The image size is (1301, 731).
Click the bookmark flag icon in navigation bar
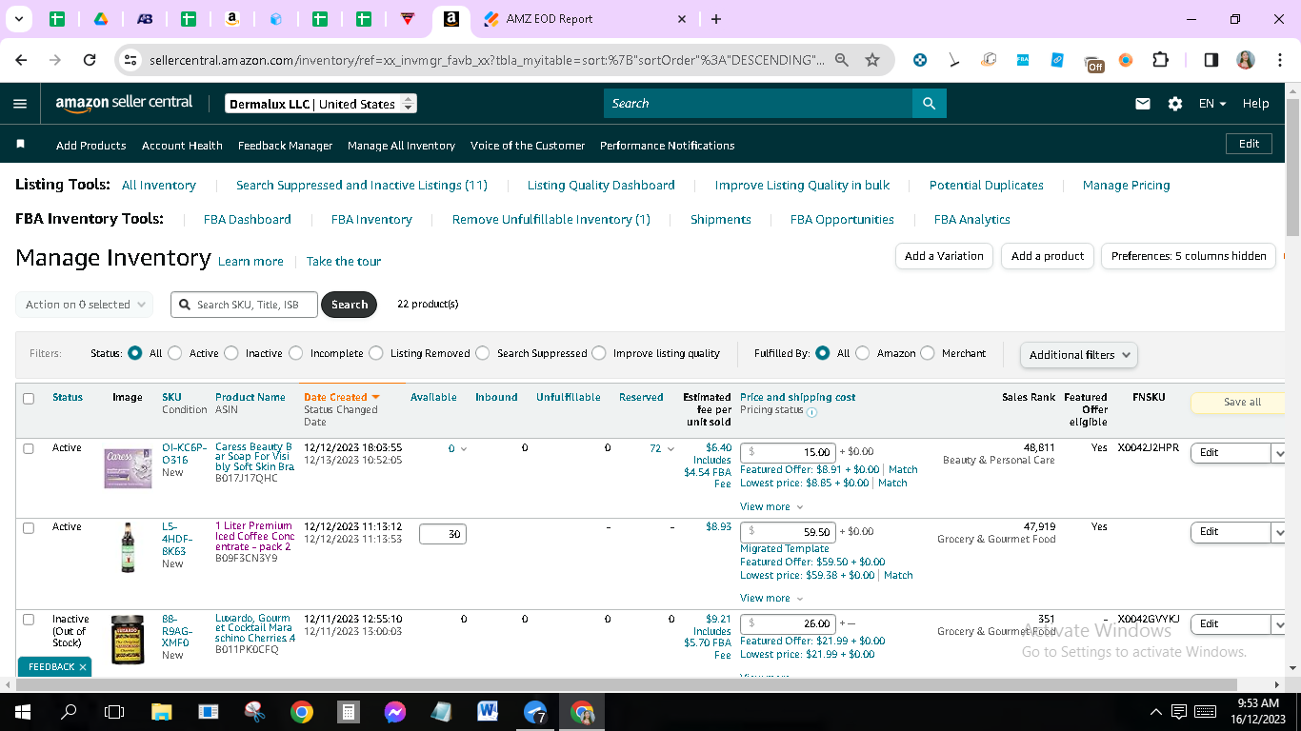(21, 145)
